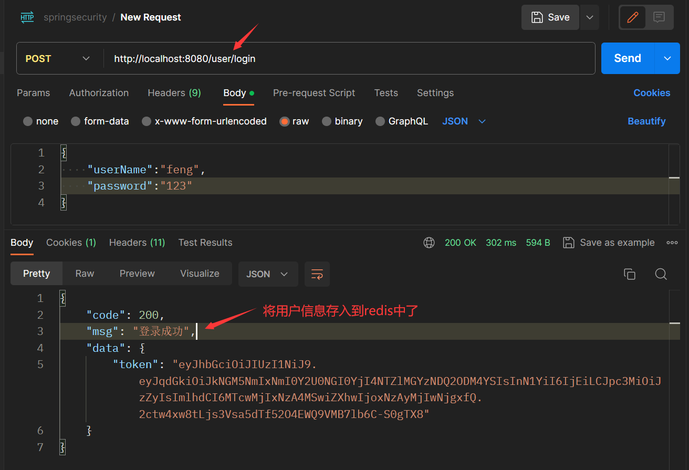Switch to Visualize response view

click(200, 274)
